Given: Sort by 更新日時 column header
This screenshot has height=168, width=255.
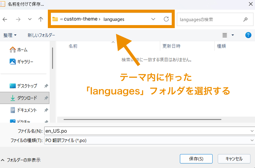Looking at the screenshot, I should tap(171, 46).
